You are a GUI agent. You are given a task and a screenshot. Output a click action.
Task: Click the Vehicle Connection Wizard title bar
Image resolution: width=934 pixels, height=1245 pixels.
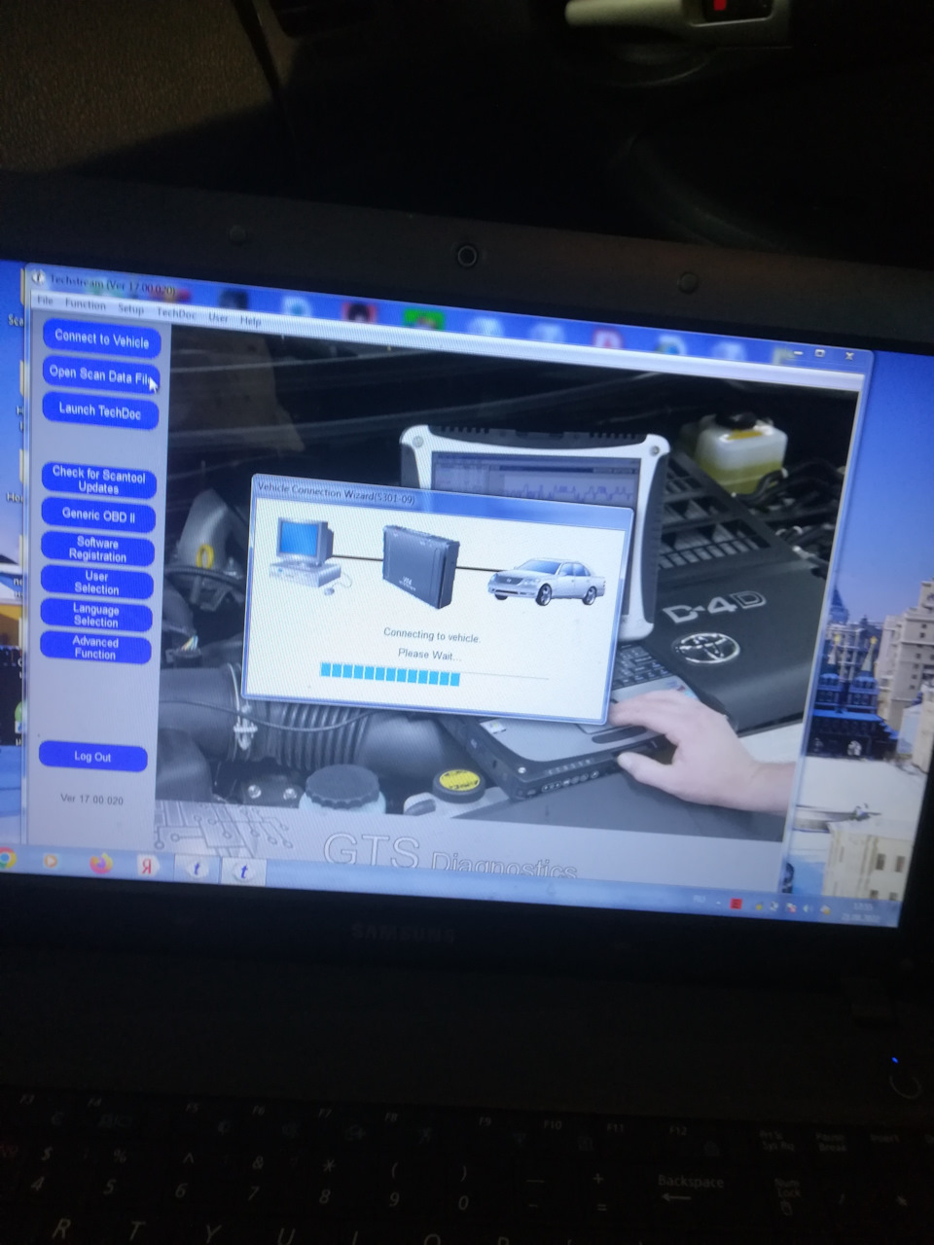443,498
